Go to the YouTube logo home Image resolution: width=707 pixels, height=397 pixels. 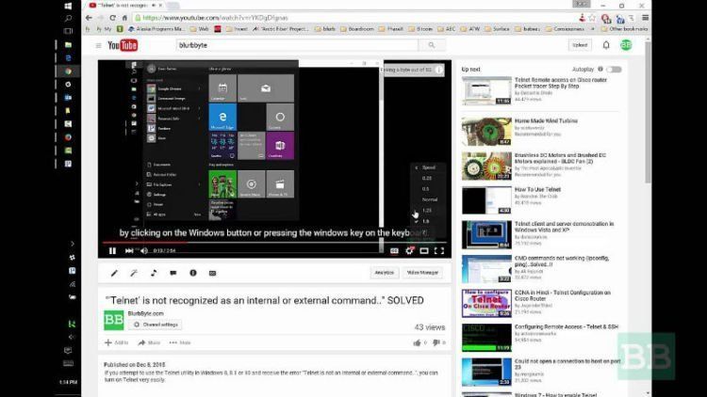tap(123, 45)
